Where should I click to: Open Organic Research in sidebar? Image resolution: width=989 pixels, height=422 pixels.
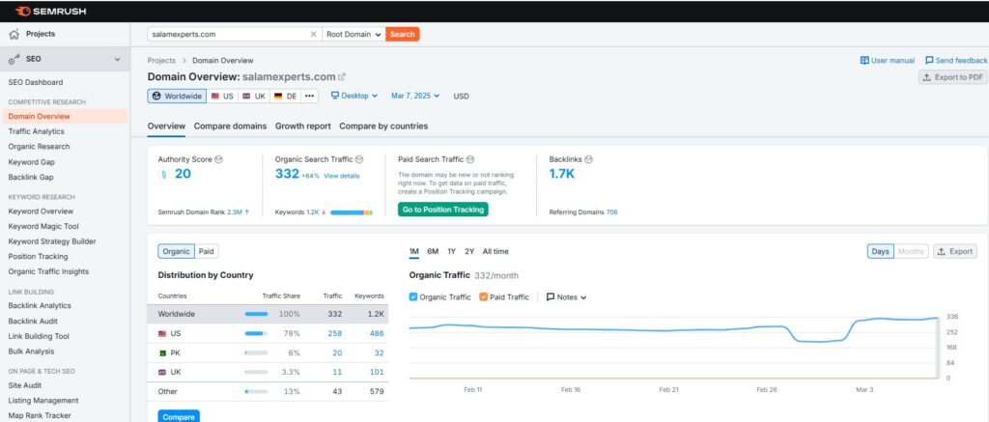[x=39, y=147]
